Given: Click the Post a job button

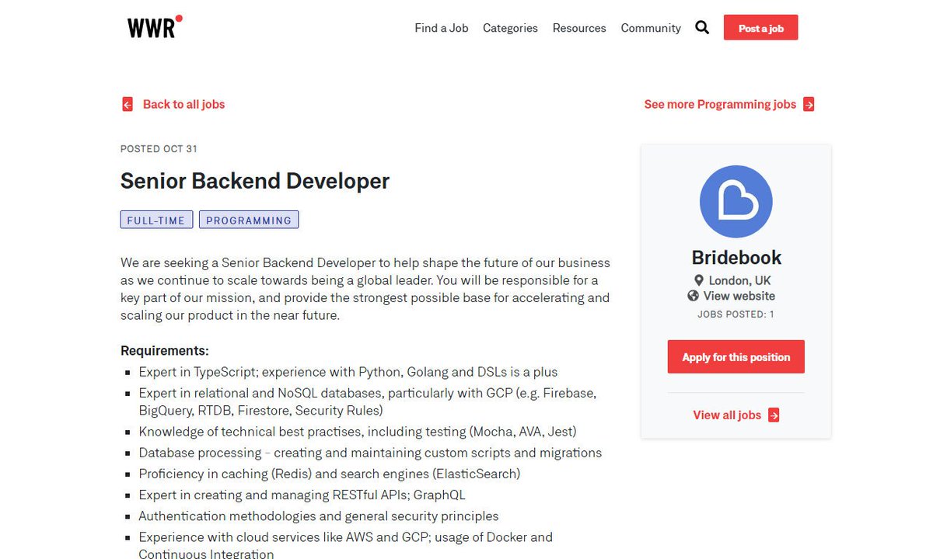Looking at the screenshot, I should 760,28.
